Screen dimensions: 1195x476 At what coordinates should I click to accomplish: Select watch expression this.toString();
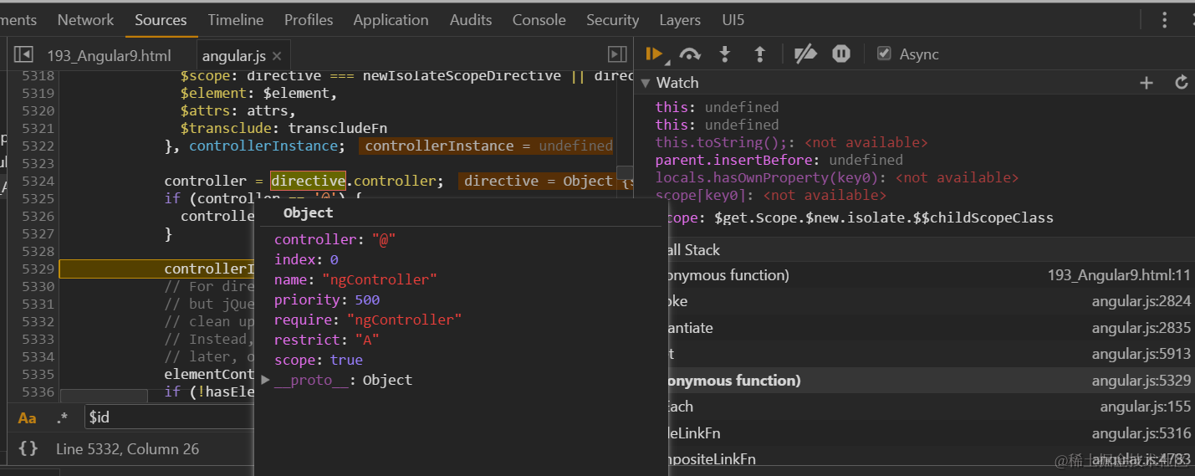click(791, 142)
